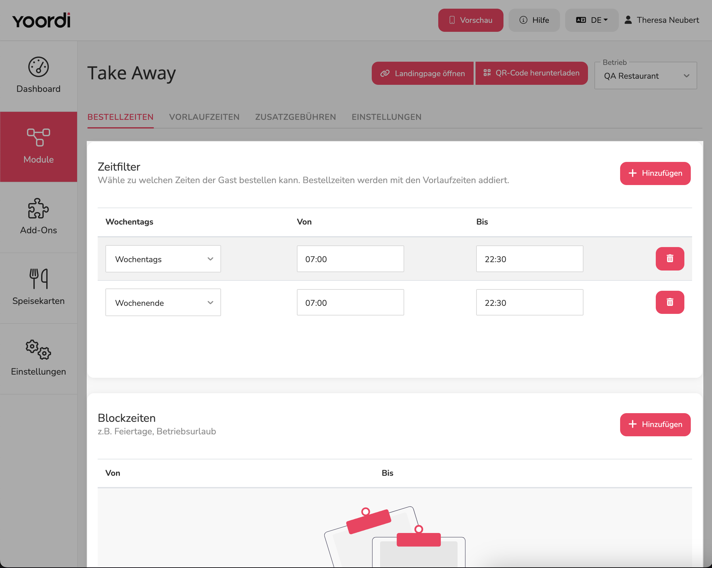Delete the Wochenende time filter row
Viewport: 712px width, 568px height.
tap(670, 302)
